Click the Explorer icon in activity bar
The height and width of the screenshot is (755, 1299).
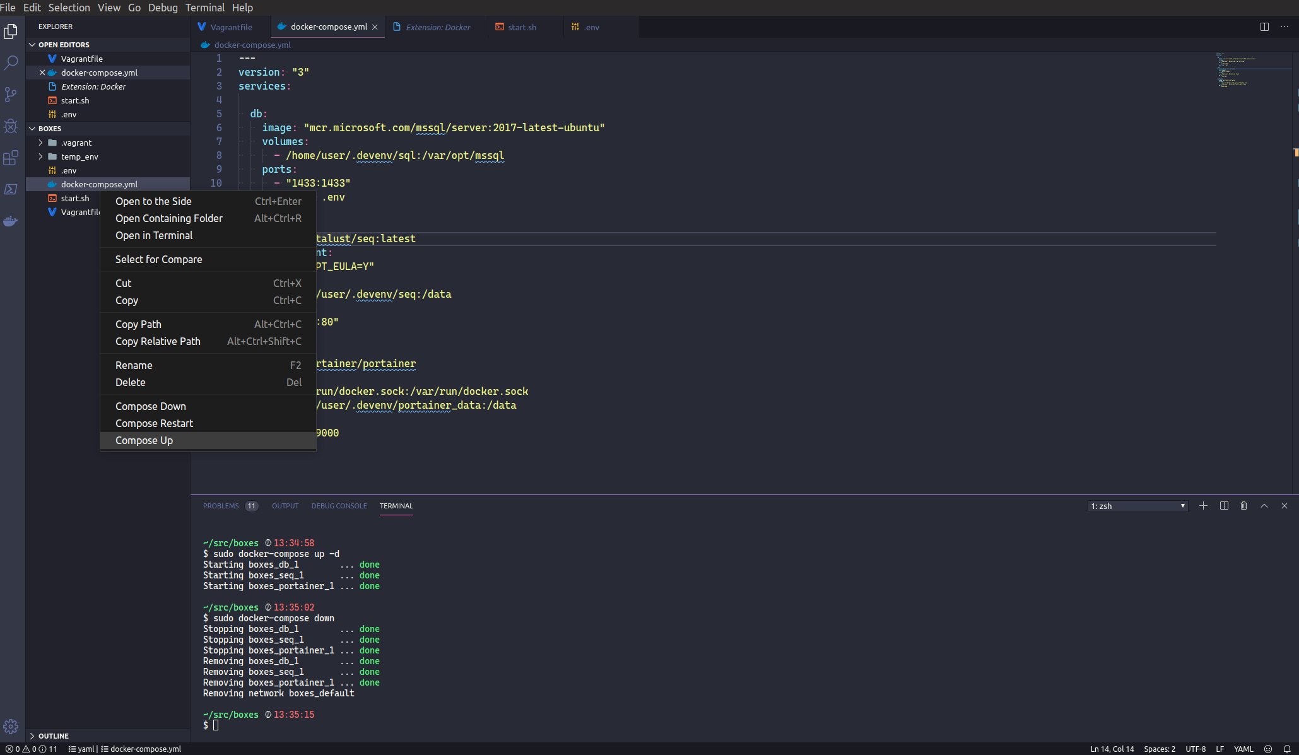pyautogui.click(x=13, y=32)
